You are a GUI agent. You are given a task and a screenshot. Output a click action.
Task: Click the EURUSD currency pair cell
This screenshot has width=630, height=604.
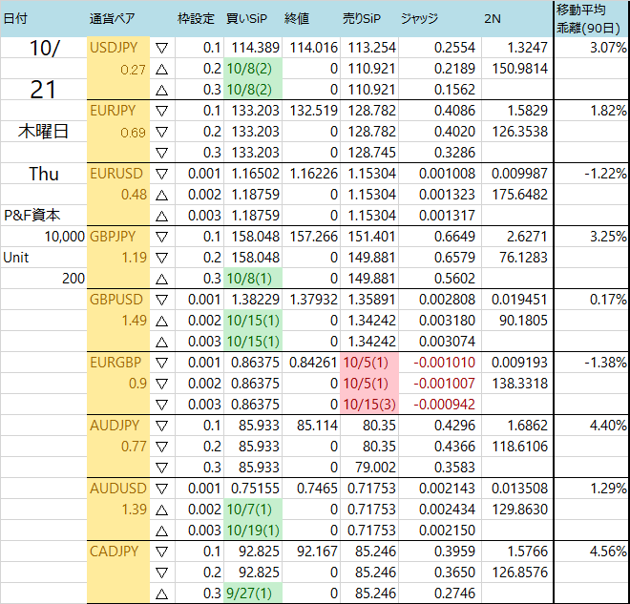(116, 174)
